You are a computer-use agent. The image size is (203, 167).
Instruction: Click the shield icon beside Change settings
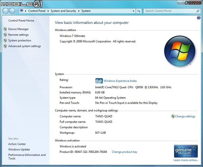tap(173, 116)
